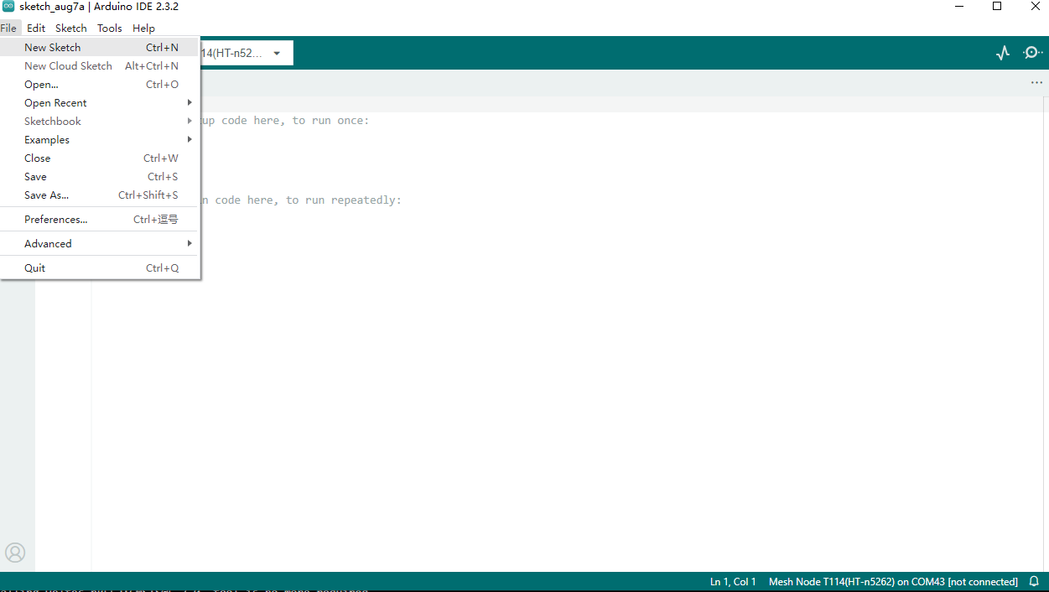Click the user account profile icon

tap(15, 553)
